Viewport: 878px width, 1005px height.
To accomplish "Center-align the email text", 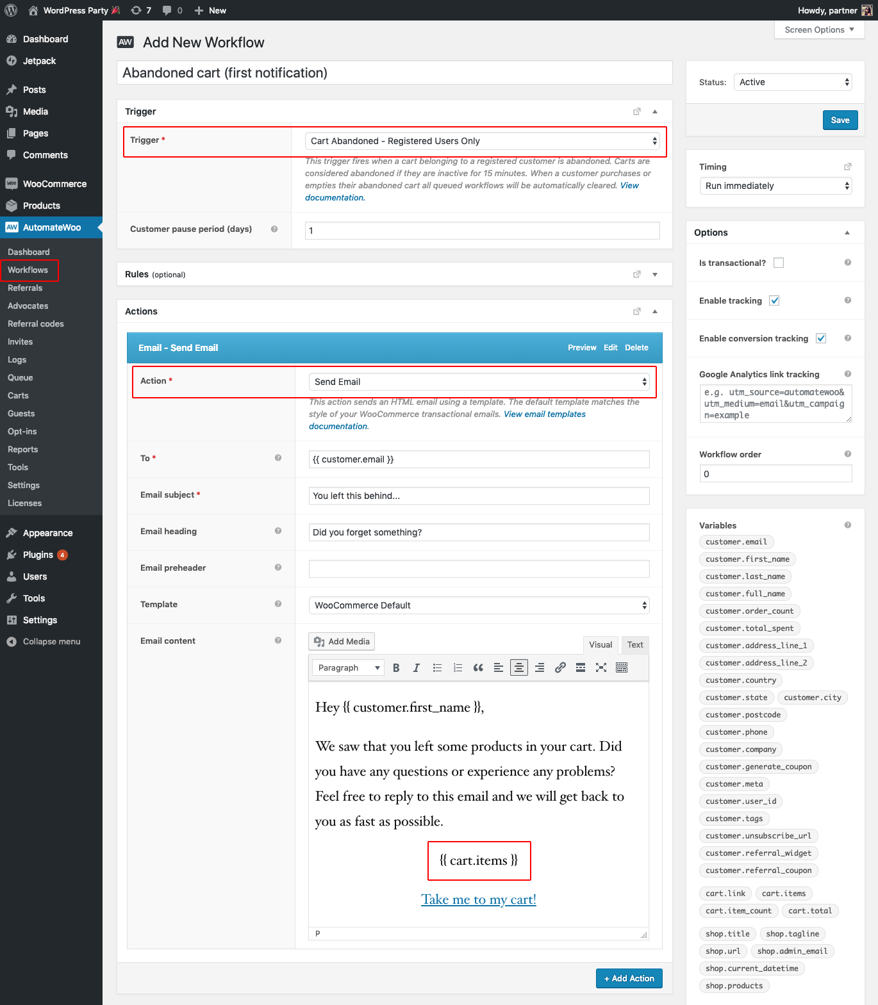I will pos(519,667).
